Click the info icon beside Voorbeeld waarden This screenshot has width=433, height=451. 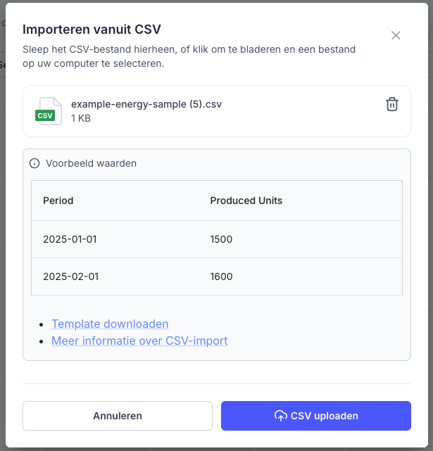pos(34,163)
